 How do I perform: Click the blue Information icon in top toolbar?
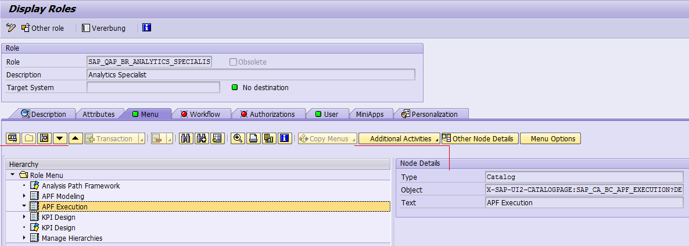click(147, 28)
